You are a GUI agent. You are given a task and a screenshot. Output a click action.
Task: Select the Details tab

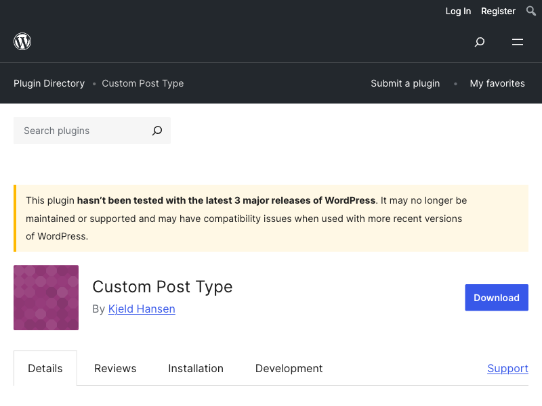point(45,368)
